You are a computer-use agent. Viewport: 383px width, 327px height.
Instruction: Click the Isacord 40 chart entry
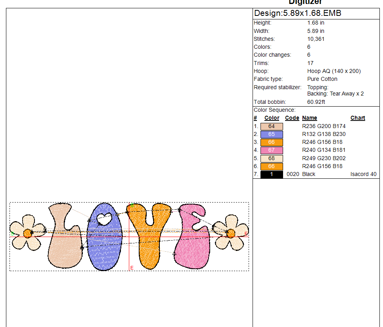click(363, 174)
